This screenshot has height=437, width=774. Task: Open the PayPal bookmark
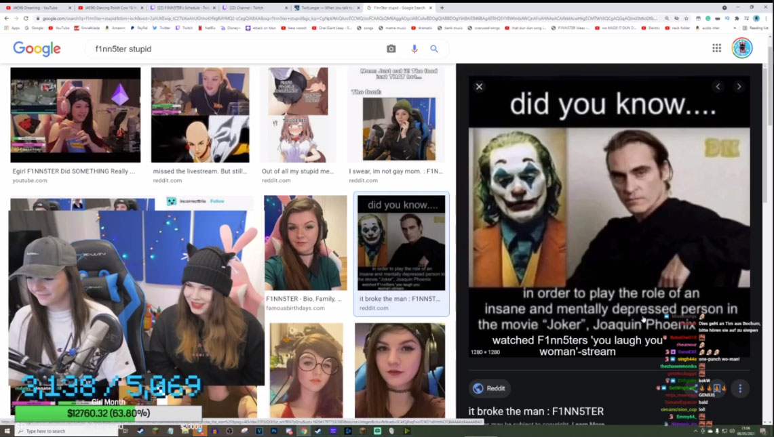tap(138, 28)
